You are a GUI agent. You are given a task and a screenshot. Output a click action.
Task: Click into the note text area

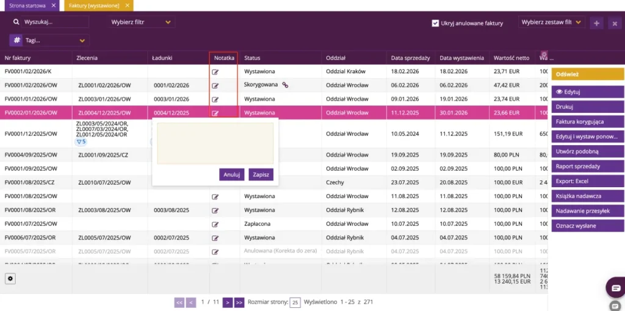[x=215, y=143]
